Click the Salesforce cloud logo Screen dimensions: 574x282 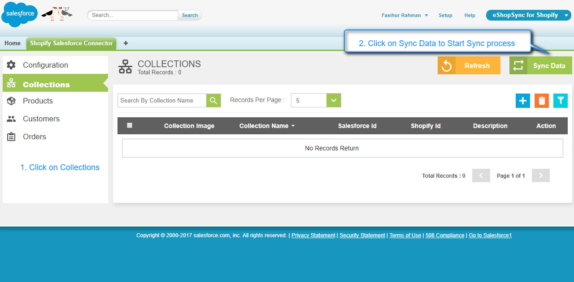tap(20, 14)
